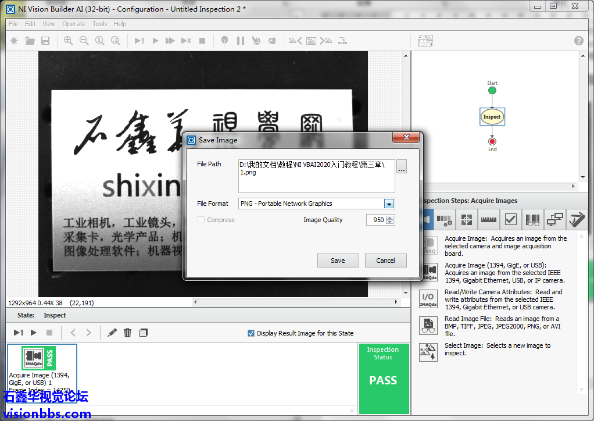Click Cancel in Save Image dialog
Image resolution: width=594 pixels, height=421 pixels.
click(385, 261)
